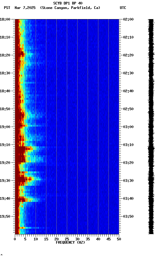Click the 02:40 UTC time label

tap(128, 91)
